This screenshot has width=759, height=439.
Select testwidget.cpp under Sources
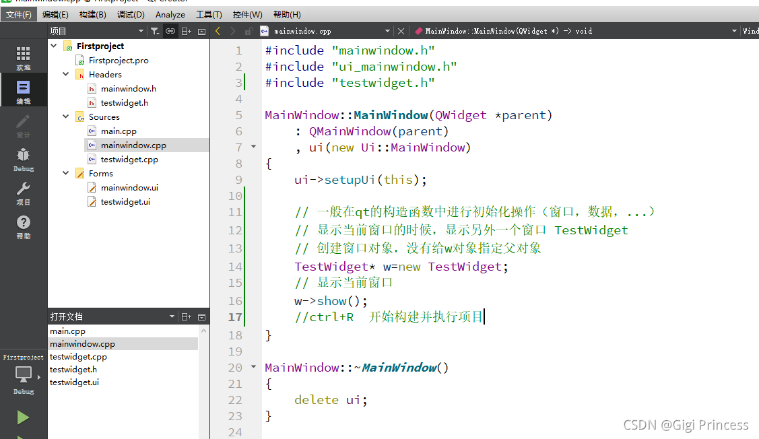[129, 159]
